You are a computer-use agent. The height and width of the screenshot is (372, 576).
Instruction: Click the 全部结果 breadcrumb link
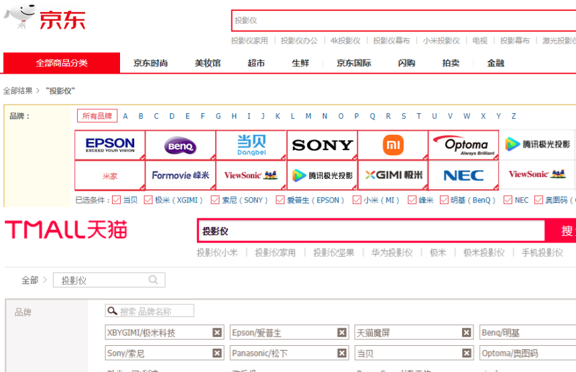[x=17, y=90]
